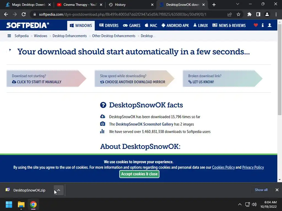Click the Softpedia logo
Screen dimensions: 282x211
28,25
